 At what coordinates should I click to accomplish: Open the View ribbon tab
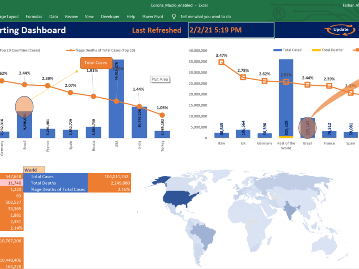pyautogui.click(x=89, y=16)
